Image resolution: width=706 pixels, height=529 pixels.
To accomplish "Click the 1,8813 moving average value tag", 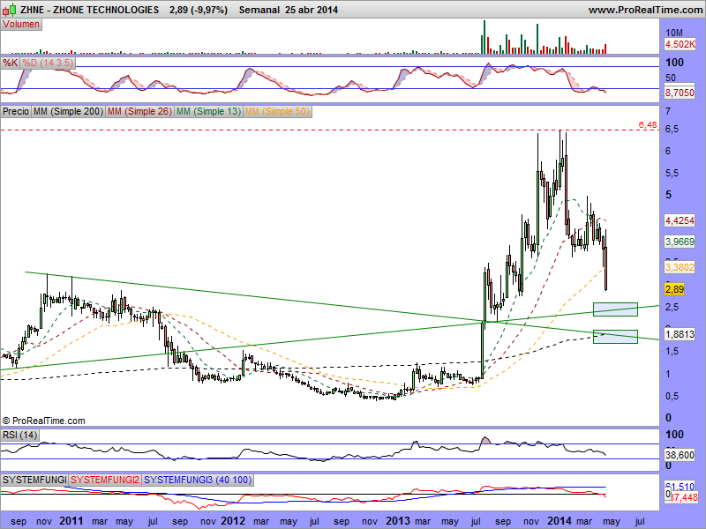I will click(x=680, y=334).
